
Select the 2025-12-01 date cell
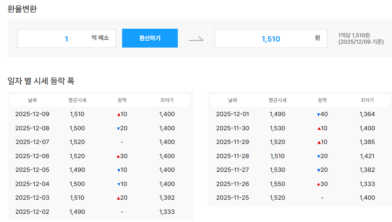tap(233, 114)
